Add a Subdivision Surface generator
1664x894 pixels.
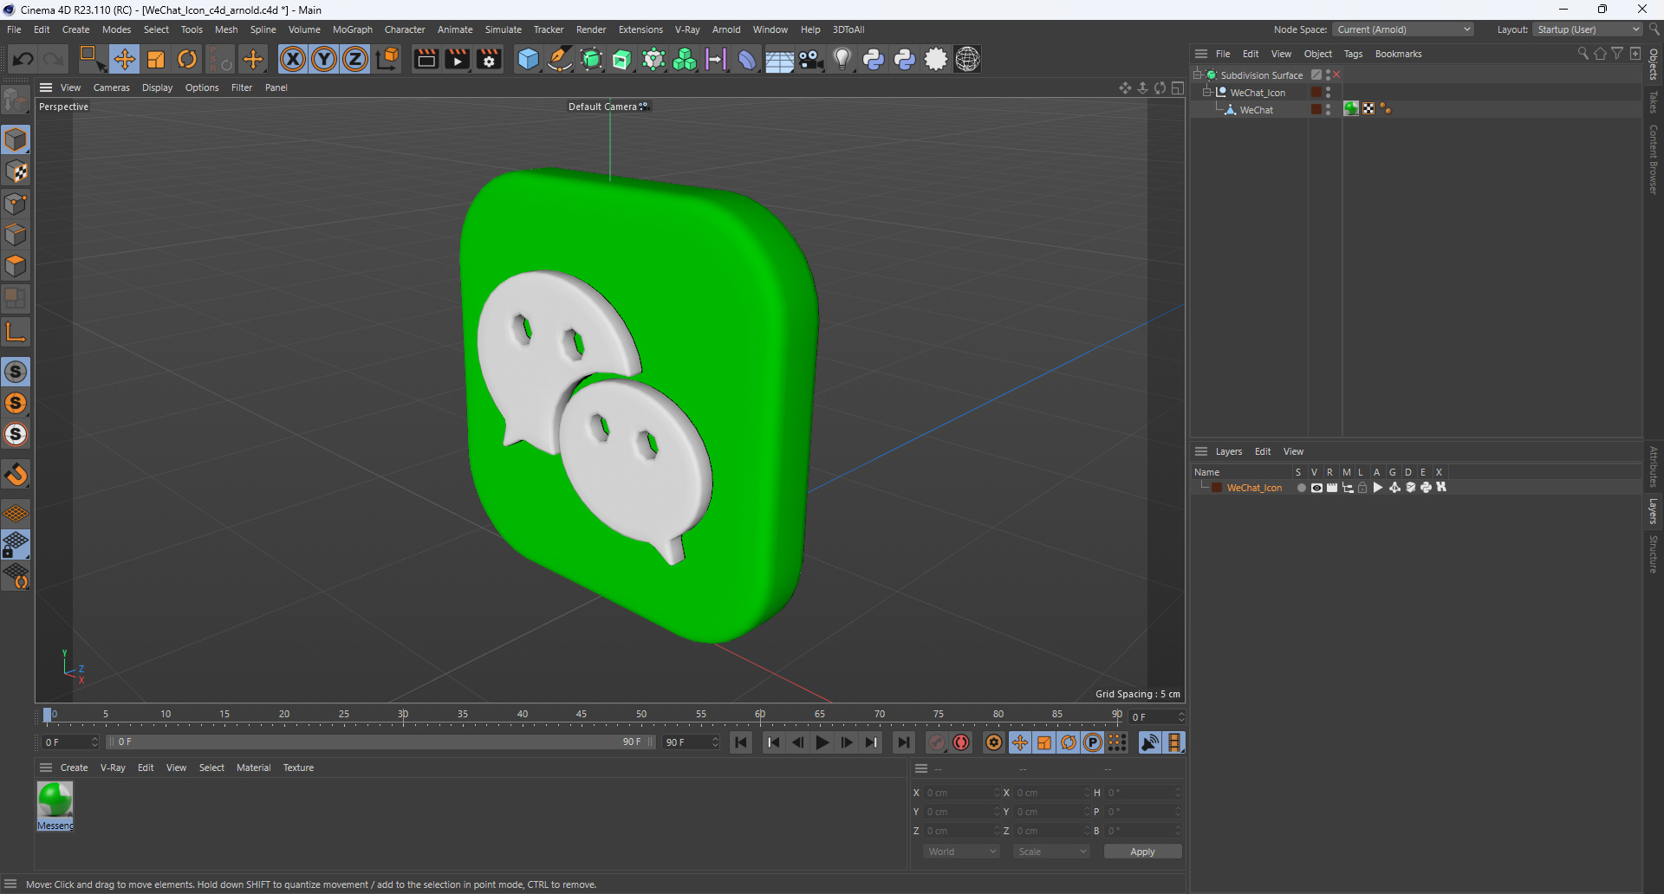591,59
